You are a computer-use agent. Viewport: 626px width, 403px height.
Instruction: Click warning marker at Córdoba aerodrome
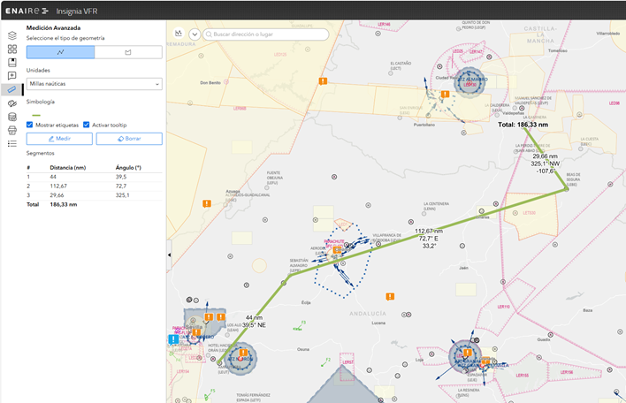[x=337, y=250]
